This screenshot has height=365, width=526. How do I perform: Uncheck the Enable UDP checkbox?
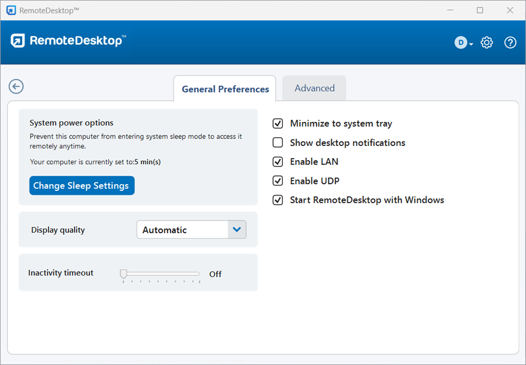[x=278, y=181]
